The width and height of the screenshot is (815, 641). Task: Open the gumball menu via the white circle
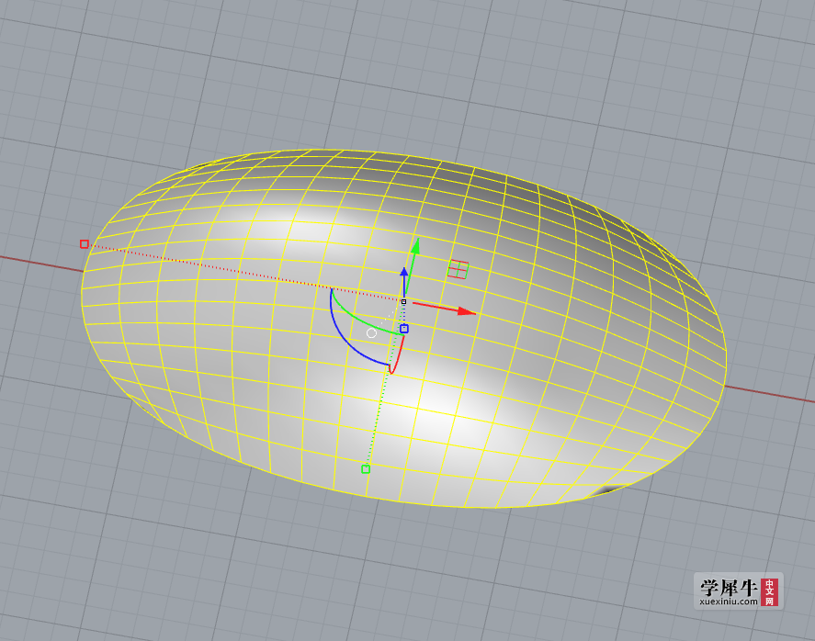click(371, 333)
